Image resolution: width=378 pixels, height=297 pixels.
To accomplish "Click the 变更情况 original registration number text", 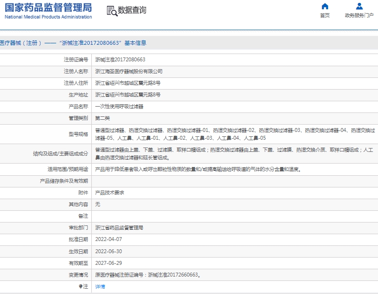I will 148,275.
